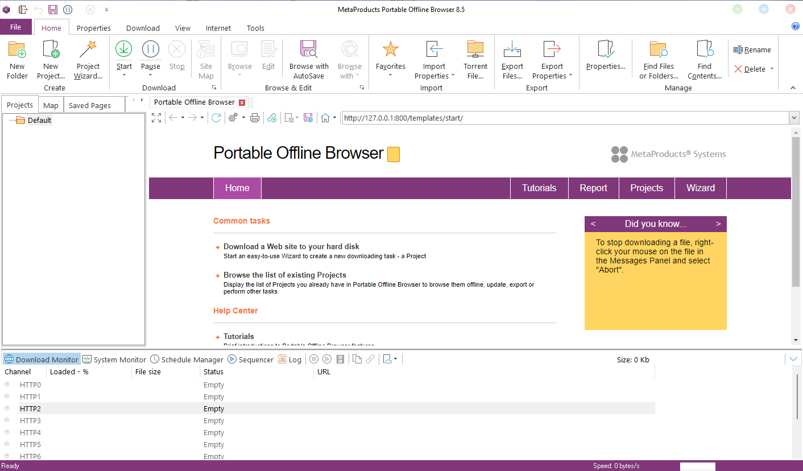803x471 pixels.
Task: Open the Internet ribbon tab
Action: 218,28
